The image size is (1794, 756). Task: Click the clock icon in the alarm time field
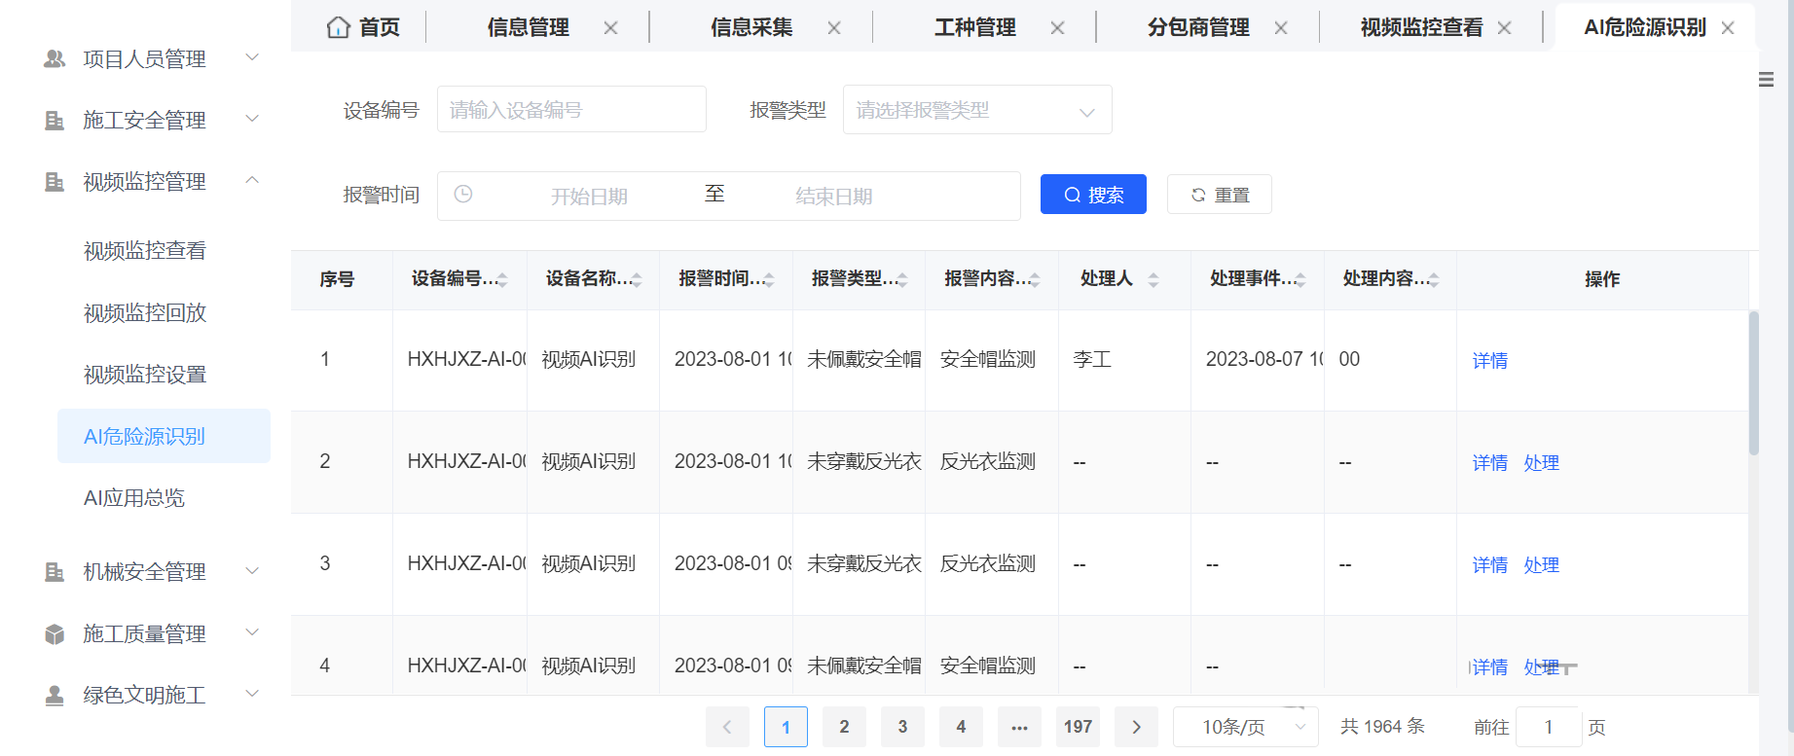pyautogui.click(x=463, y=195)
